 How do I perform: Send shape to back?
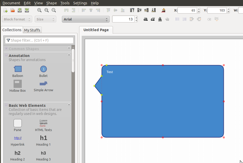point(154,10)
